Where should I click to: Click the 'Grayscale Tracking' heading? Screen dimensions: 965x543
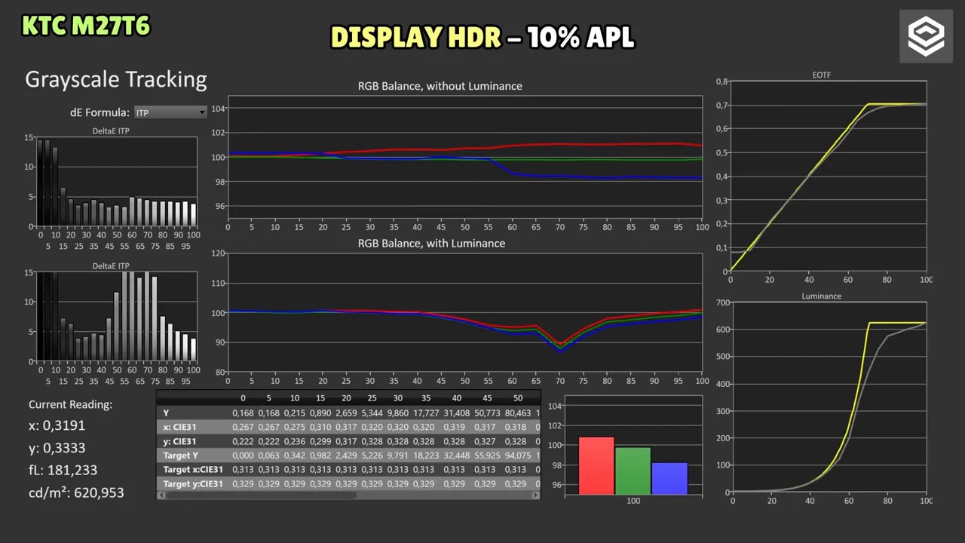tap(116, 80)
